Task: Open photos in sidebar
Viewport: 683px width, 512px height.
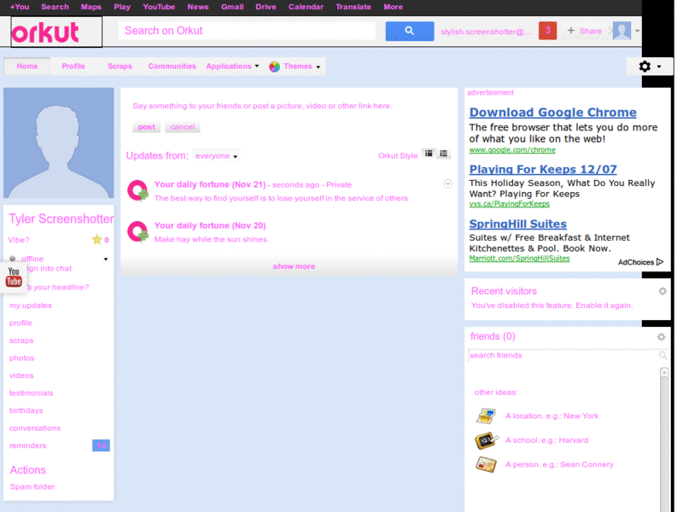Action: pyautogui.click(x=22, y=358)
